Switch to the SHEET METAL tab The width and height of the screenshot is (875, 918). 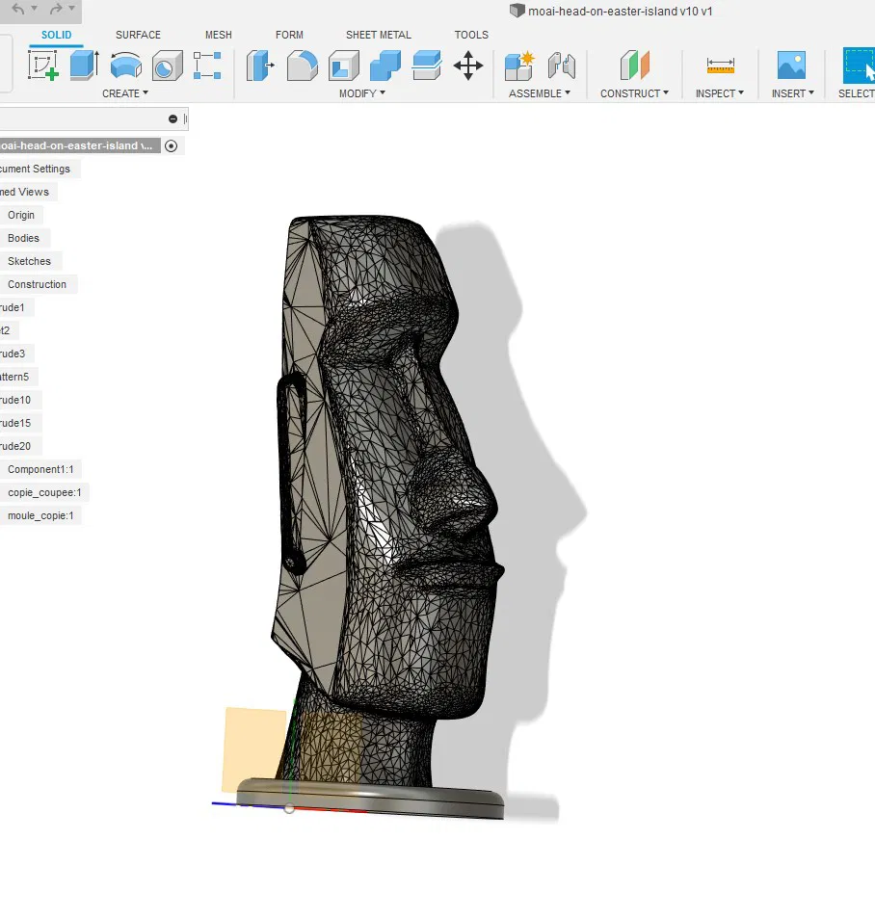[x=379, y=35]
